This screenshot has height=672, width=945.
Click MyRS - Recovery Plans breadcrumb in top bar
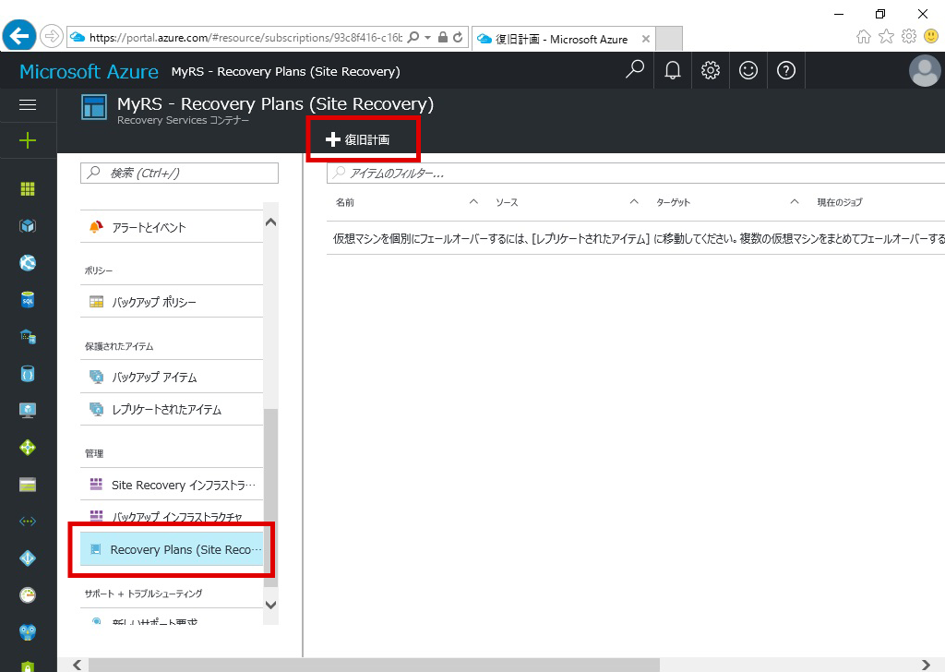click(x=286, y=71)
